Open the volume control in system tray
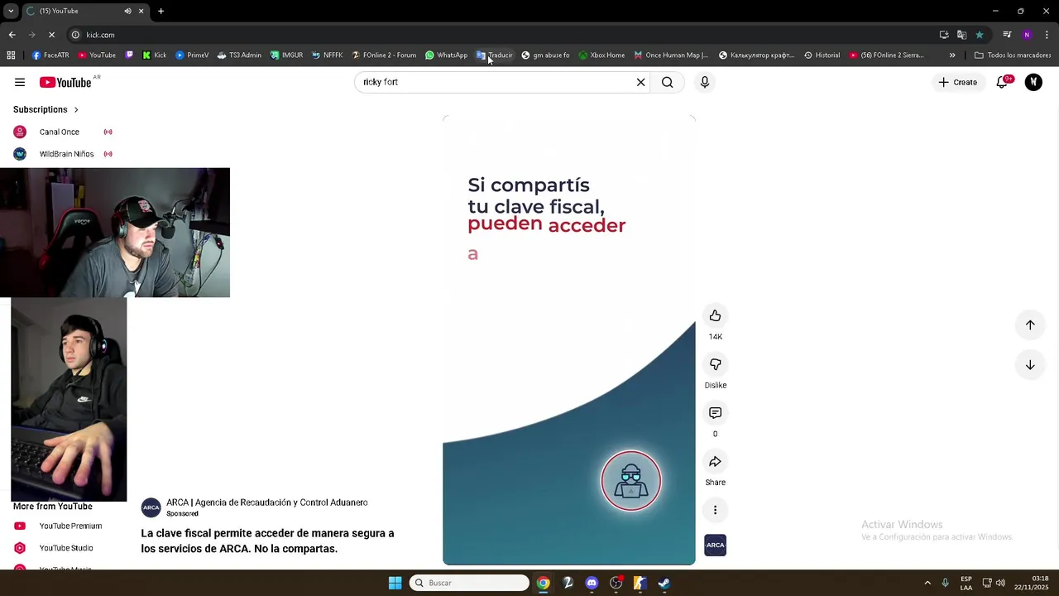This screenshot has width=1059, height=596. [x=1000, y=583]
